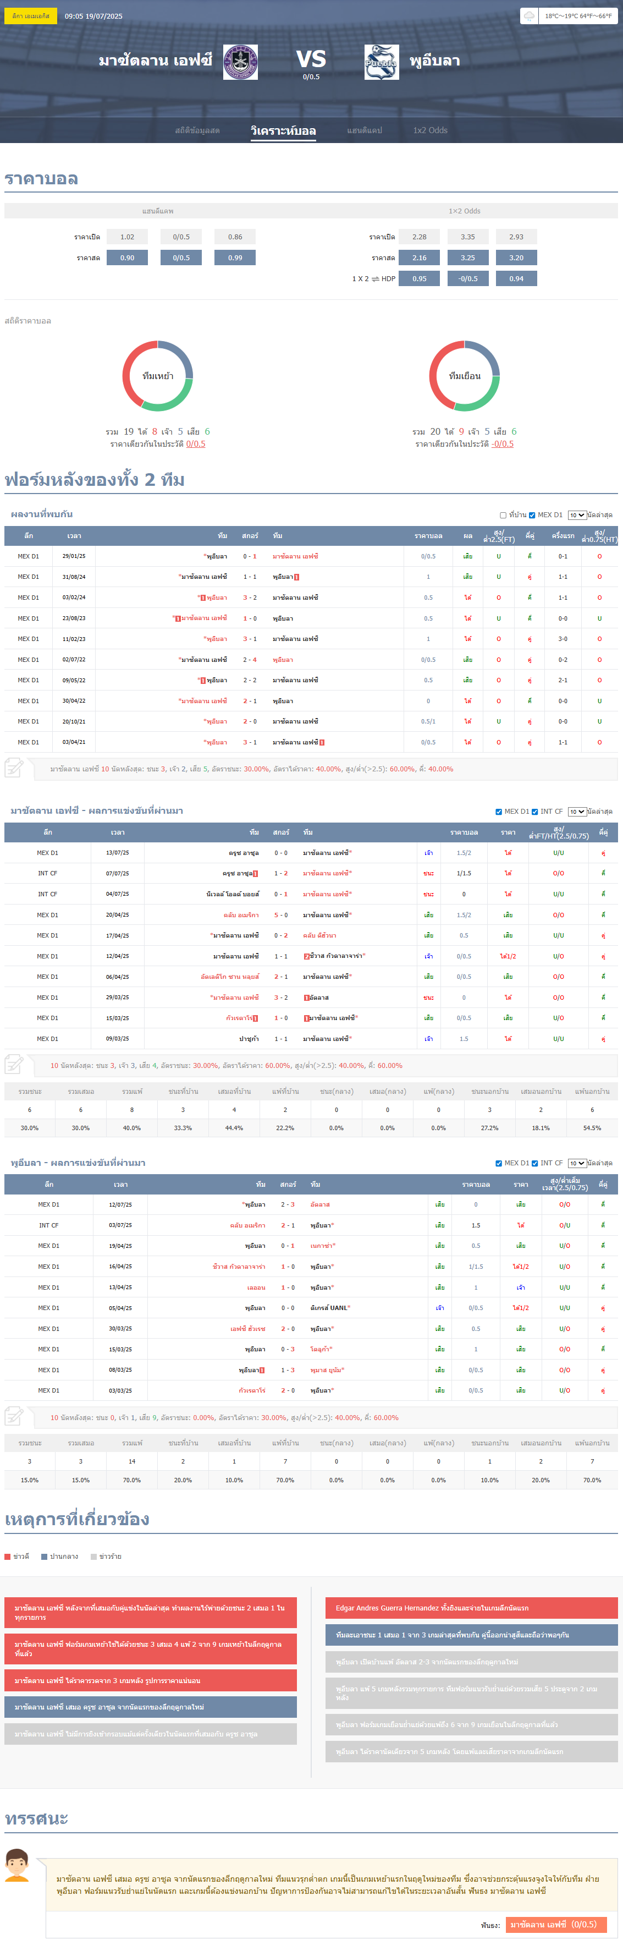The width and height of the screenshot is (623, 1945).
Task: Click score 5 - 0 in Mazatlán 20/04/25 row
Action: point(280,915)
